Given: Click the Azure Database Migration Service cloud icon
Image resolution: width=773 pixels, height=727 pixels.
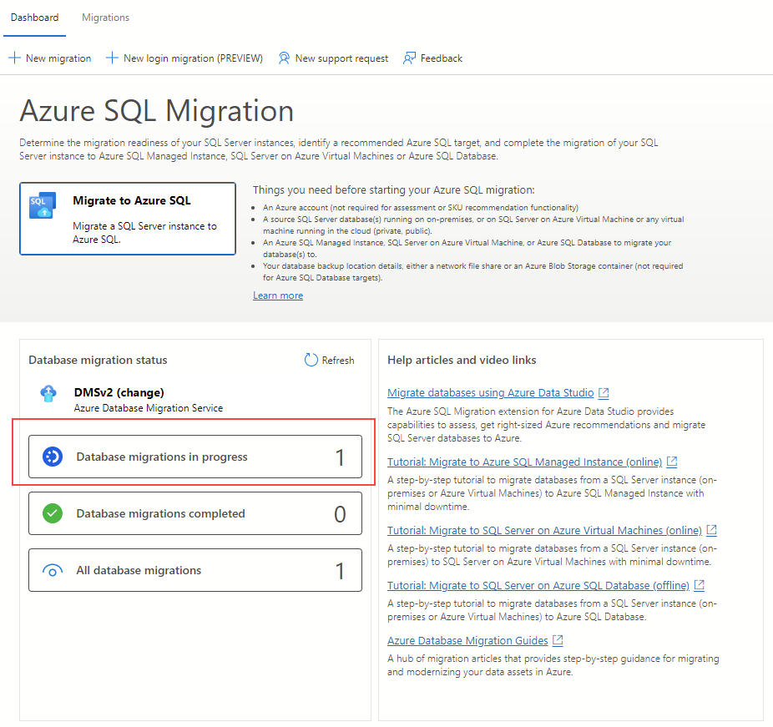Looking at the screenshot, I should (48, 394).
